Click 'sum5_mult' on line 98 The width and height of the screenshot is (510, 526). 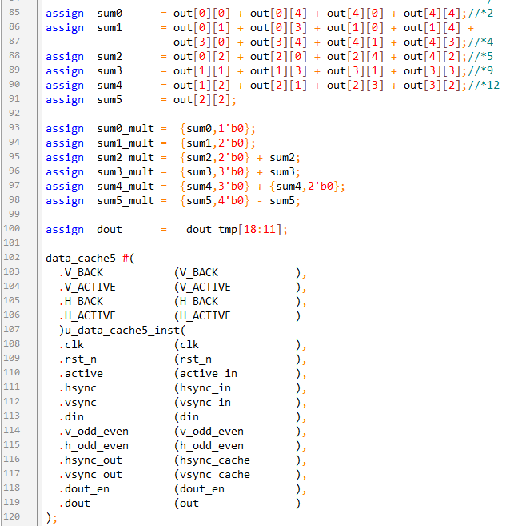click(x=126, y=201)
